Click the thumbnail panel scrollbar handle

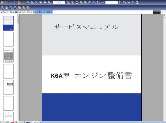18,20
